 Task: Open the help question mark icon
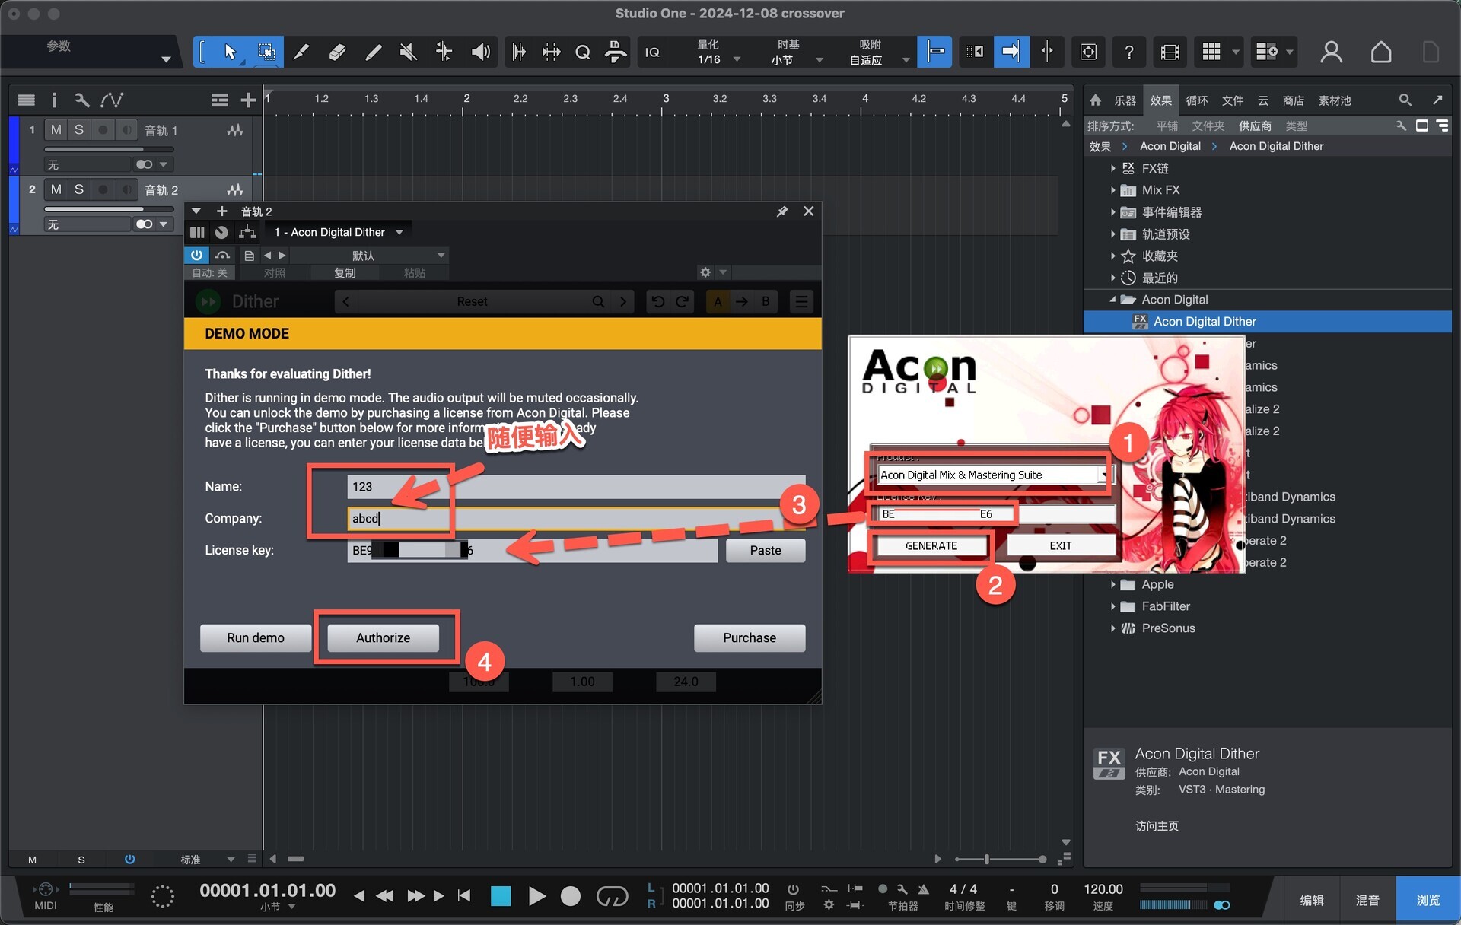[x=1128, y=52]
